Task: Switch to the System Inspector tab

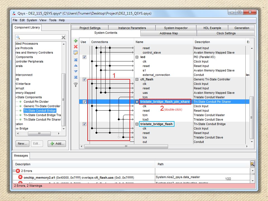Action: (x=176, y=28)
